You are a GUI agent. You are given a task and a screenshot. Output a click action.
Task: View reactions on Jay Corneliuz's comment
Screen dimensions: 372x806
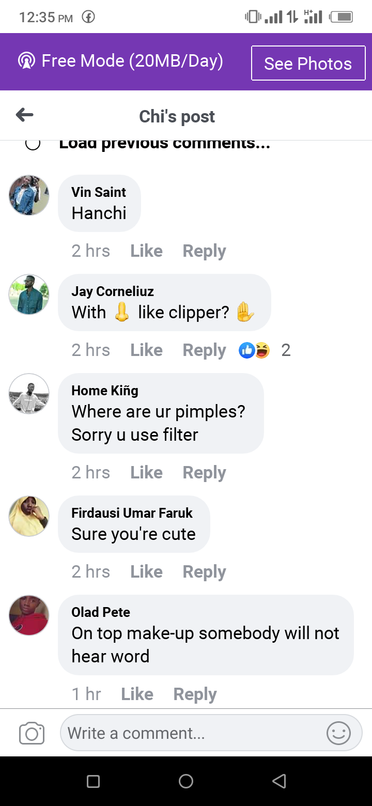pyautogui.click(x=265, y=350)
